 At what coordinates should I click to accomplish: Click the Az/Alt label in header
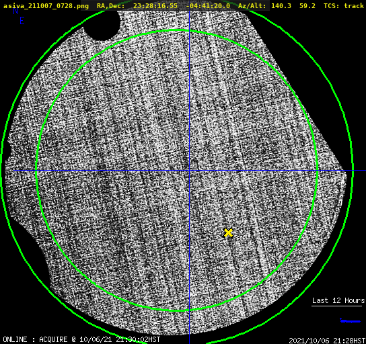252,6
